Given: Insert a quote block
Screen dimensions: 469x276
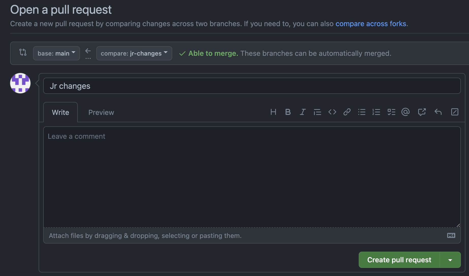Looking at the screenshot, I should coord(317,112).
